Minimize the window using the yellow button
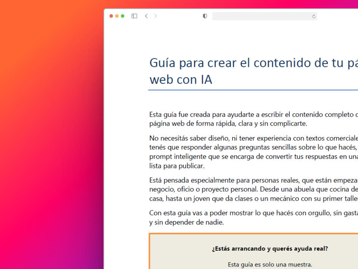358x269 pixels. click(x=117, y=16)
